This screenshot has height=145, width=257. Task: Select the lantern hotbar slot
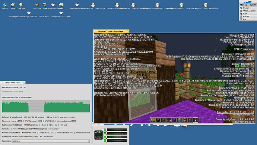196,120
